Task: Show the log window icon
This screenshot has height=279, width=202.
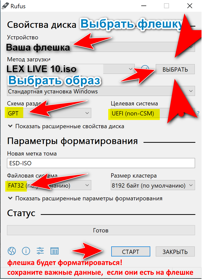Action: coord(54,251)
